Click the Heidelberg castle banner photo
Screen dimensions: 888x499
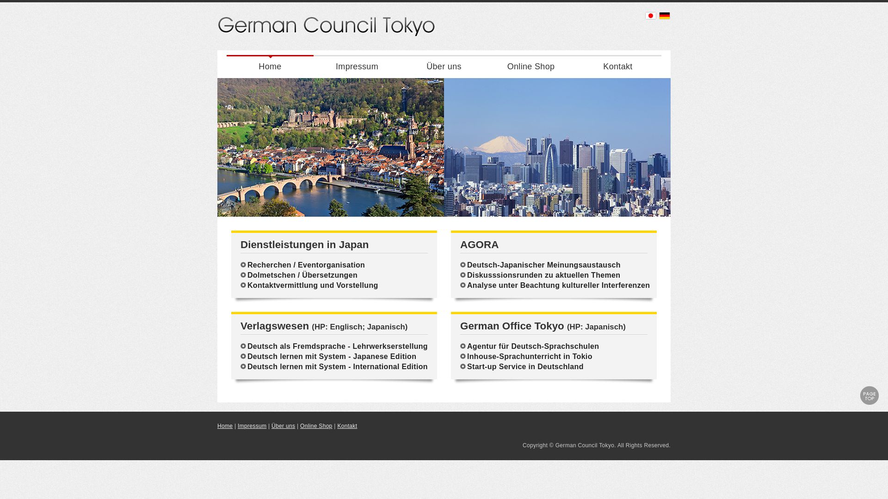(331, 147)
